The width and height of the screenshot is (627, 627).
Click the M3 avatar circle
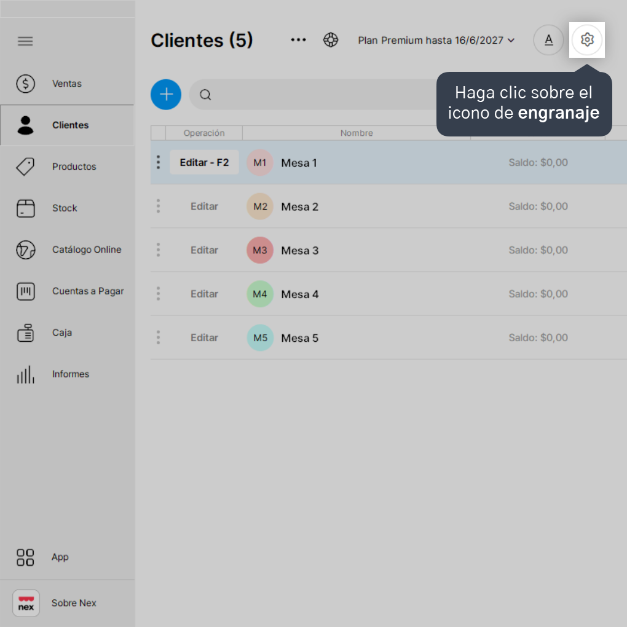(x=260, y=250)
